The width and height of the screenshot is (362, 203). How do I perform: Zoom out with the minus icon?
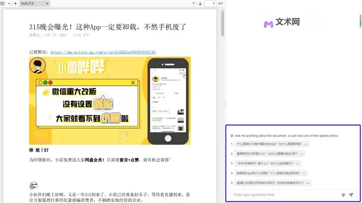tap(9, 4)
